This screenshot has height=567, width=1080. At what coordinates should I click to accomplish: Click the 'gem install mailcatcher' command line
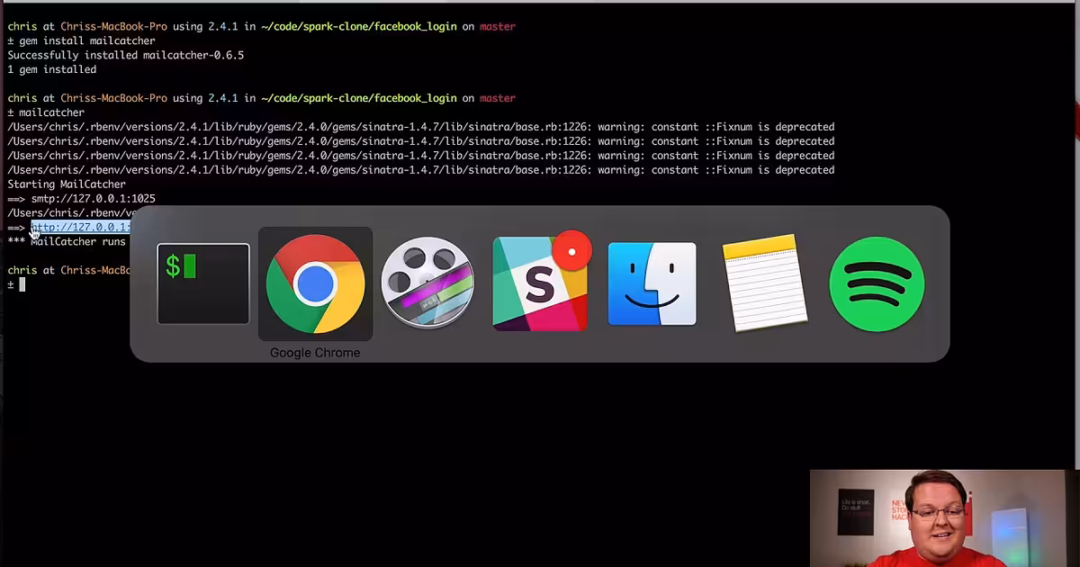pyautogui.click(x=81, y=40)
